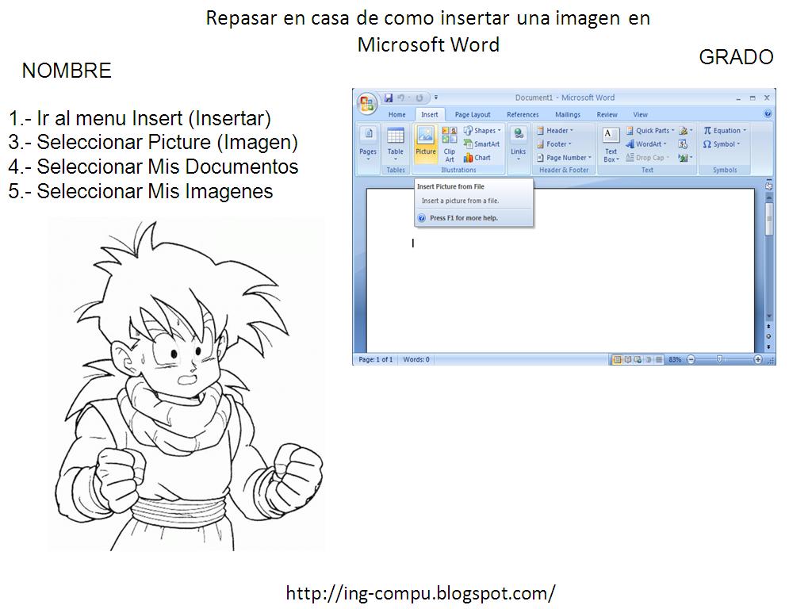Image resolution: width=812 pixels, height=609 pixels.
Task: Switch to Outline view icon in status bar
Action: click(649, 359)
